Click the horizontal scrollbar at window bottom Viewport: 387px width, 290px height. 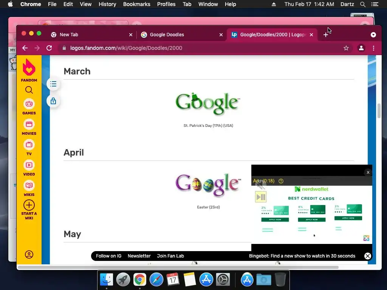pos(178,267)
